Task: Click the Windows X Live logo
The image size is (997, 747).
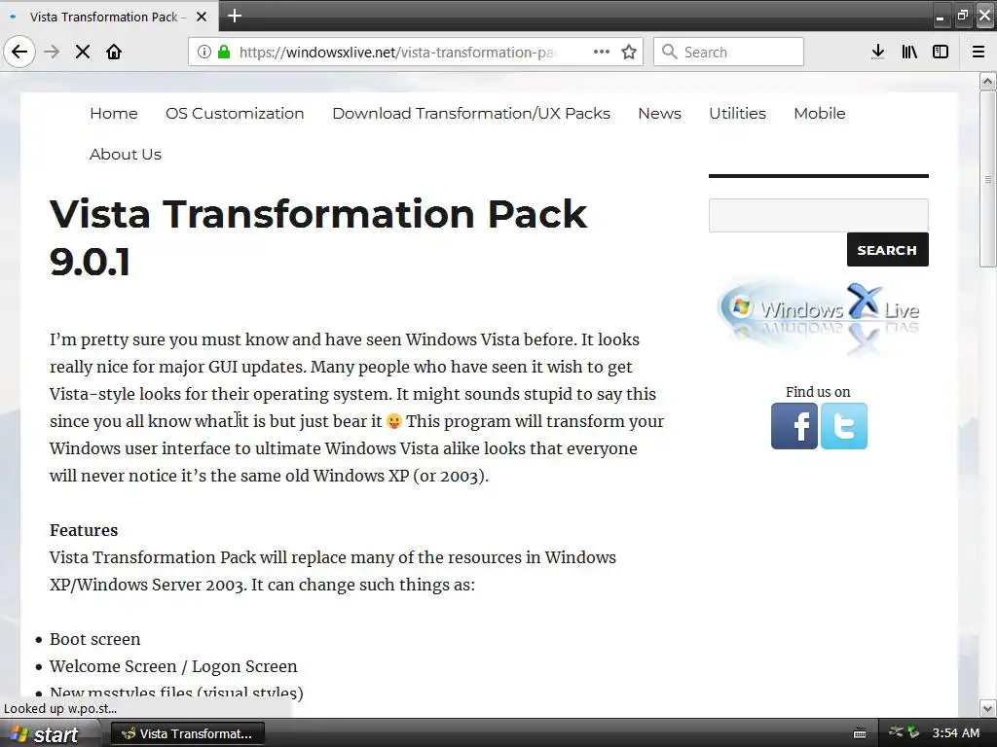Action: (x=819, y=316)
